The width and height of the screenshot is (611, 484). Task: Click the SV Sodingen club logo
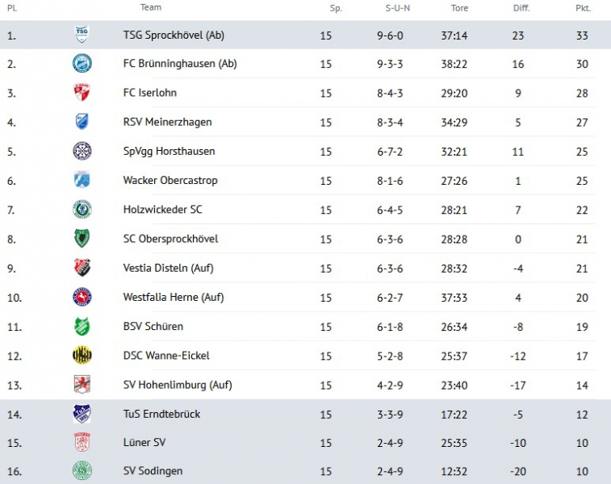tap(82, 470)
